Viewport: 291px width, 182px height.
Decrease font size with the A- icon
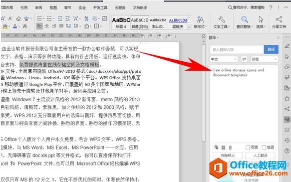point(11,19)
